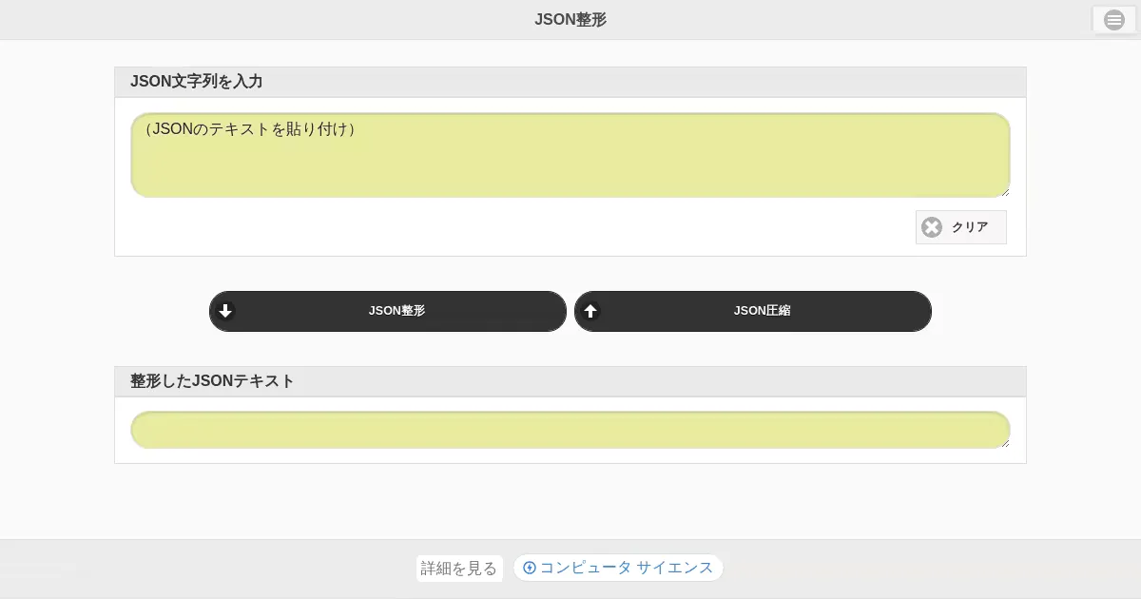This screenshot has height=599, width=1141.
Task: Click the JSON文字列を入力 section header
Action: tap(197, 82)
